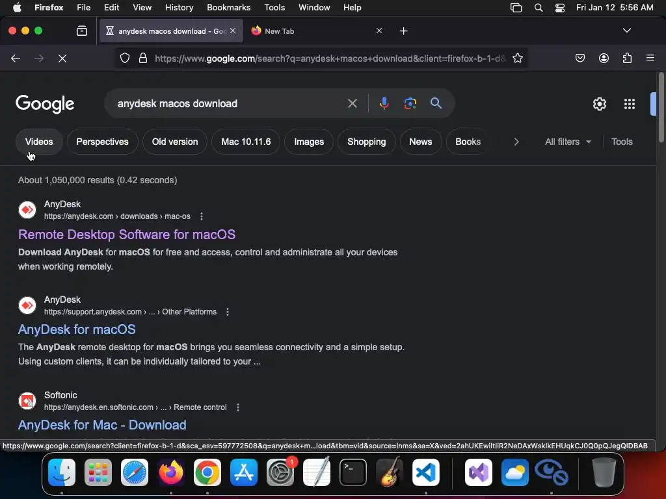
Task: Search by image with Google Lens
Action: 410,103
